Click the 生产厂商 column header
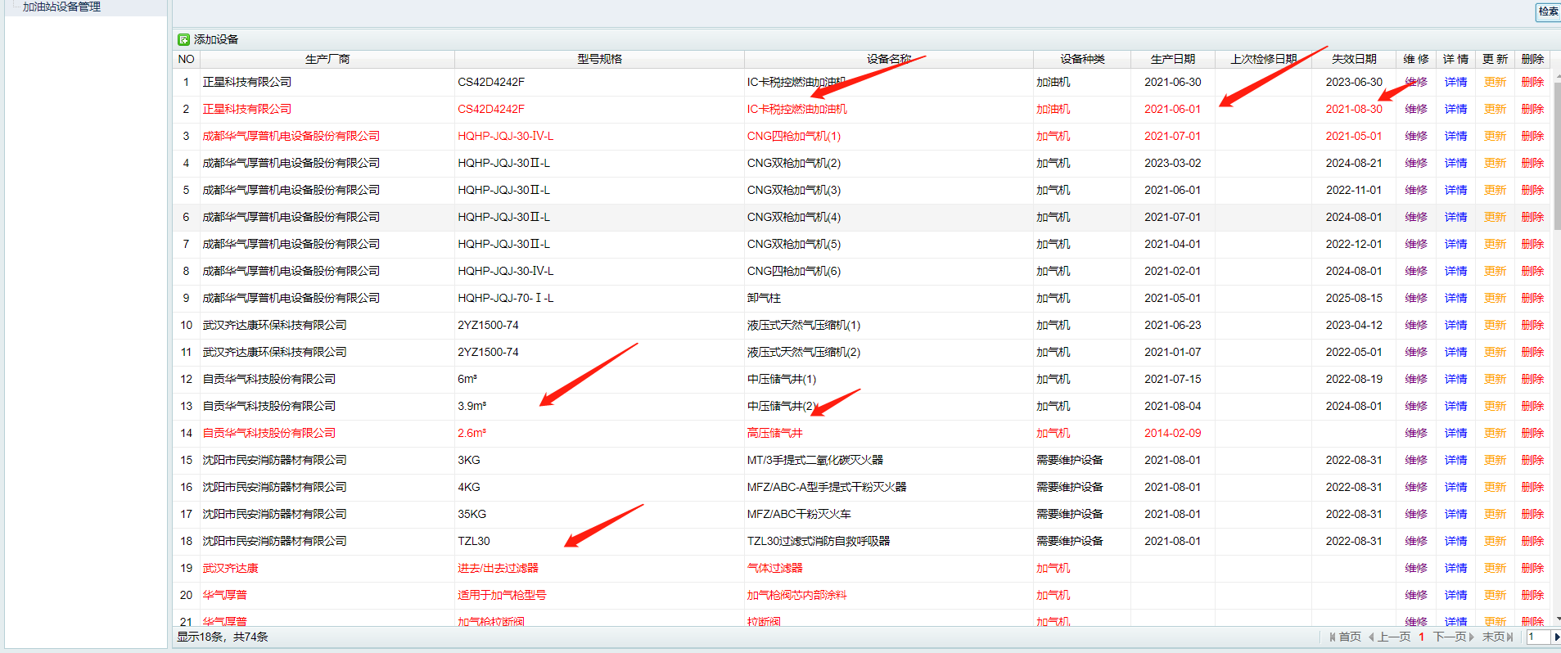 (x=327, y=59)
